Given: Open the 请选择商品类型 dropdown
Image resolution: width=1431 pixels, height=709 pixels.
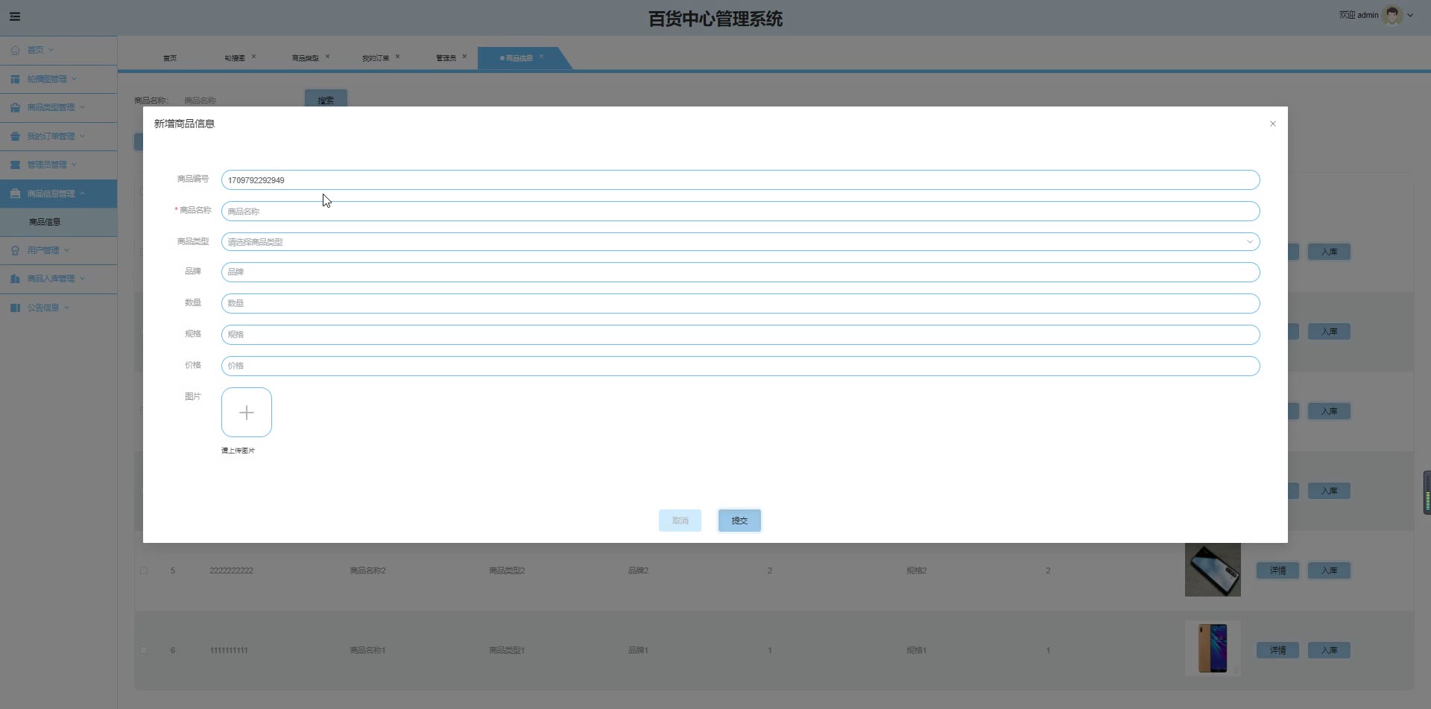Looking at the screenshot, I should click(740, 241).
